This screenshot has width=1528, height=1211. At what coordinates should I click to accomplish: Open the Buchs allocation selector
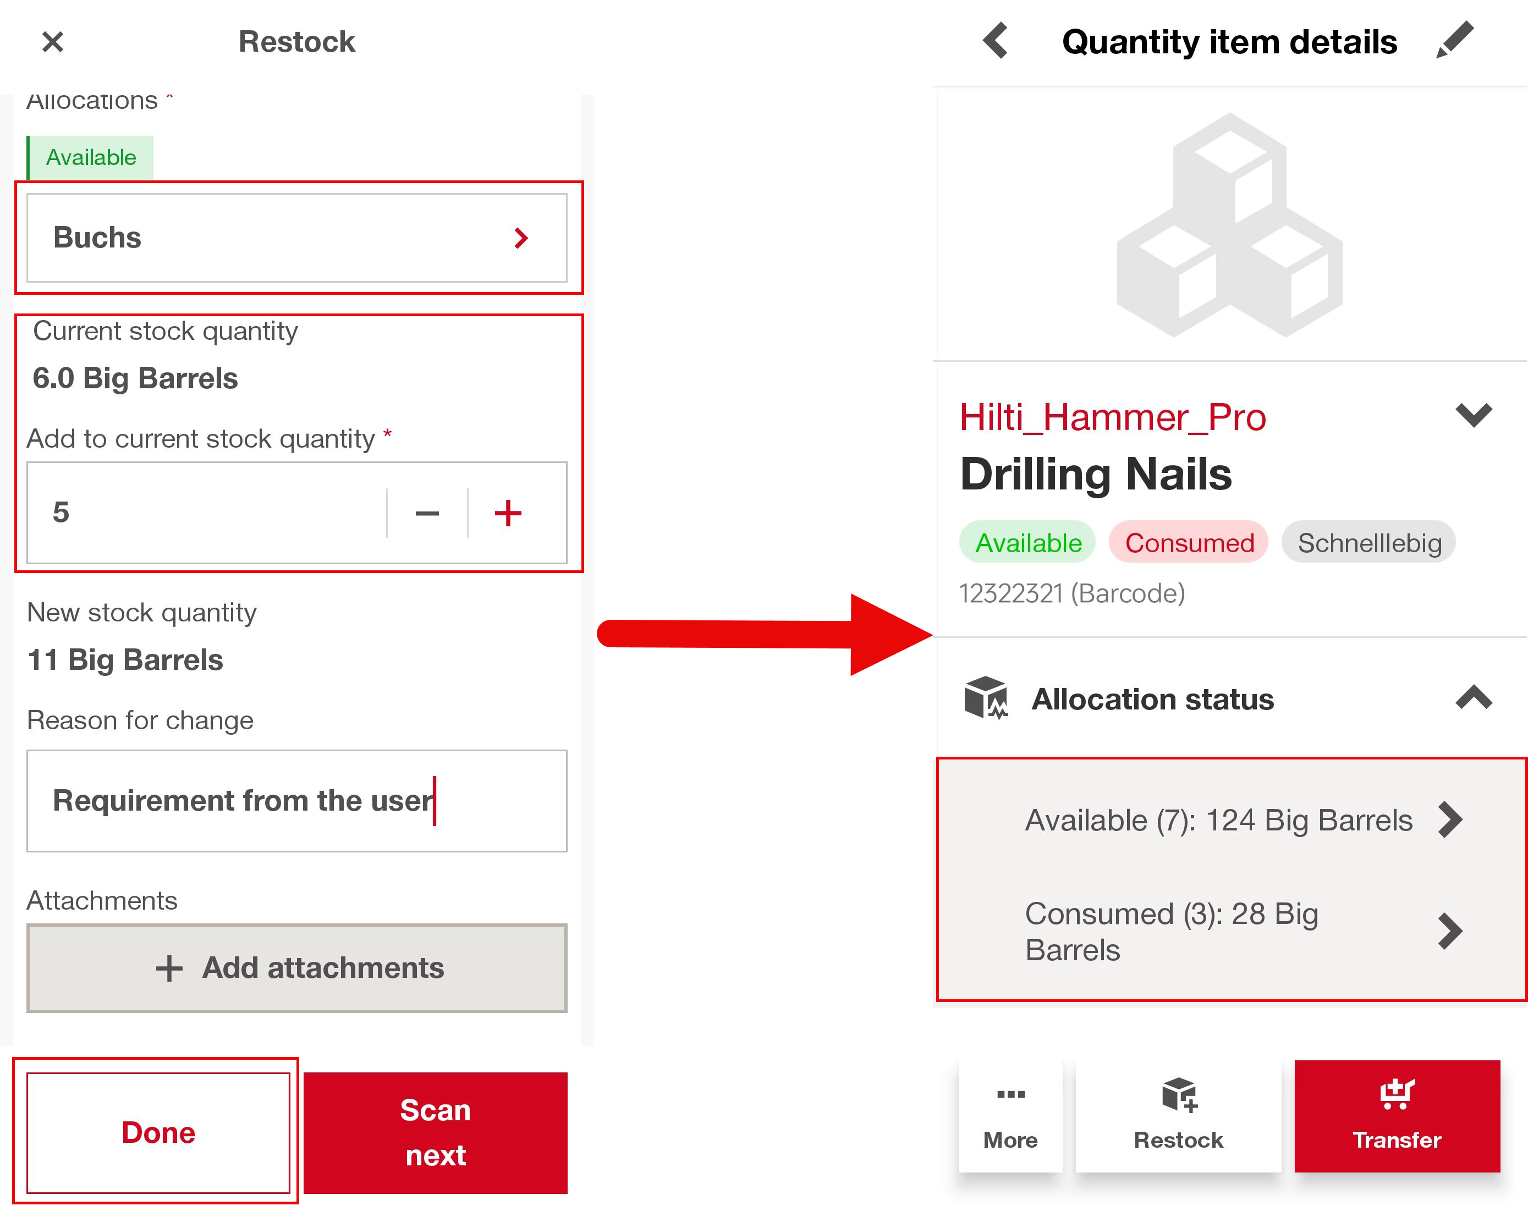pyautogui.click(x=297, y=238)
